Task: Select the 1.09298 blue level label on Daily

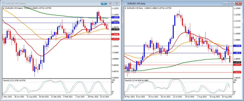Action: click(x=237, y=46)
